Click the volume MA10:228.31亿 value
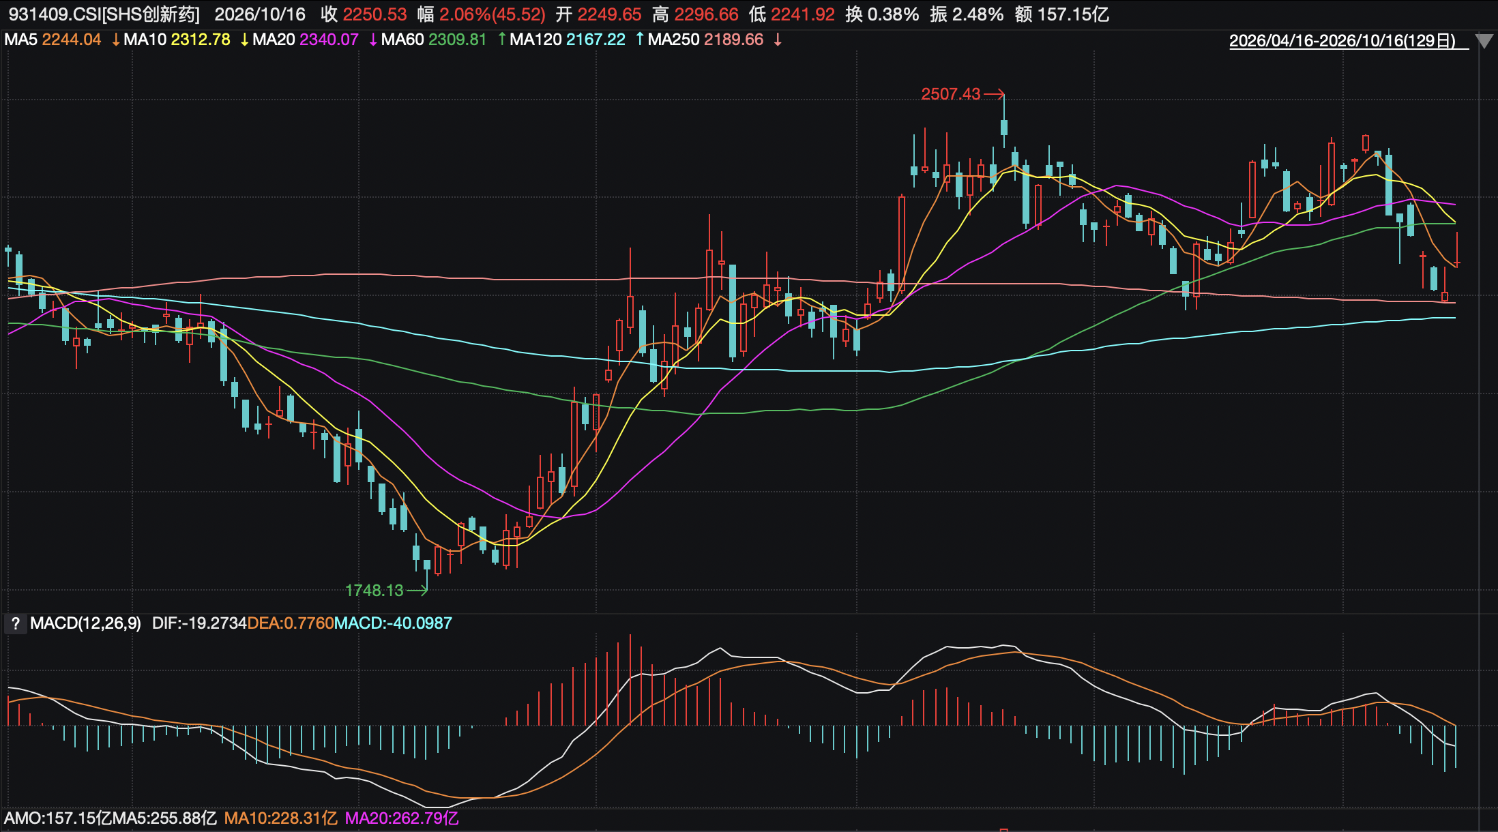 click(x=280, y=818)
